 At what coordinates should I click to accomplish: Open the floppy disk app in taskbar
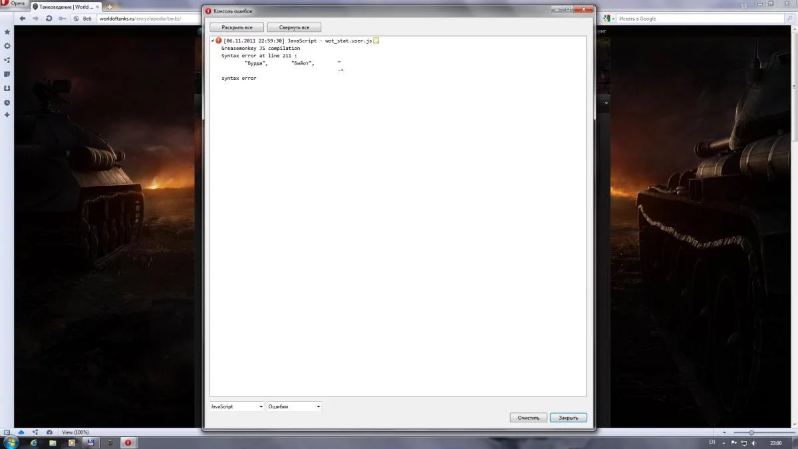point(90,442)
